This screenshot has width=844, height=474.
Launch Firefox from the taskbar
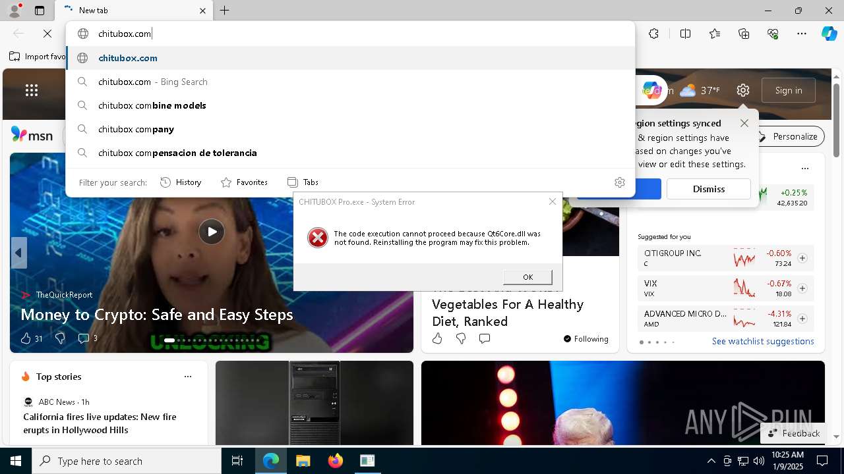336,461
